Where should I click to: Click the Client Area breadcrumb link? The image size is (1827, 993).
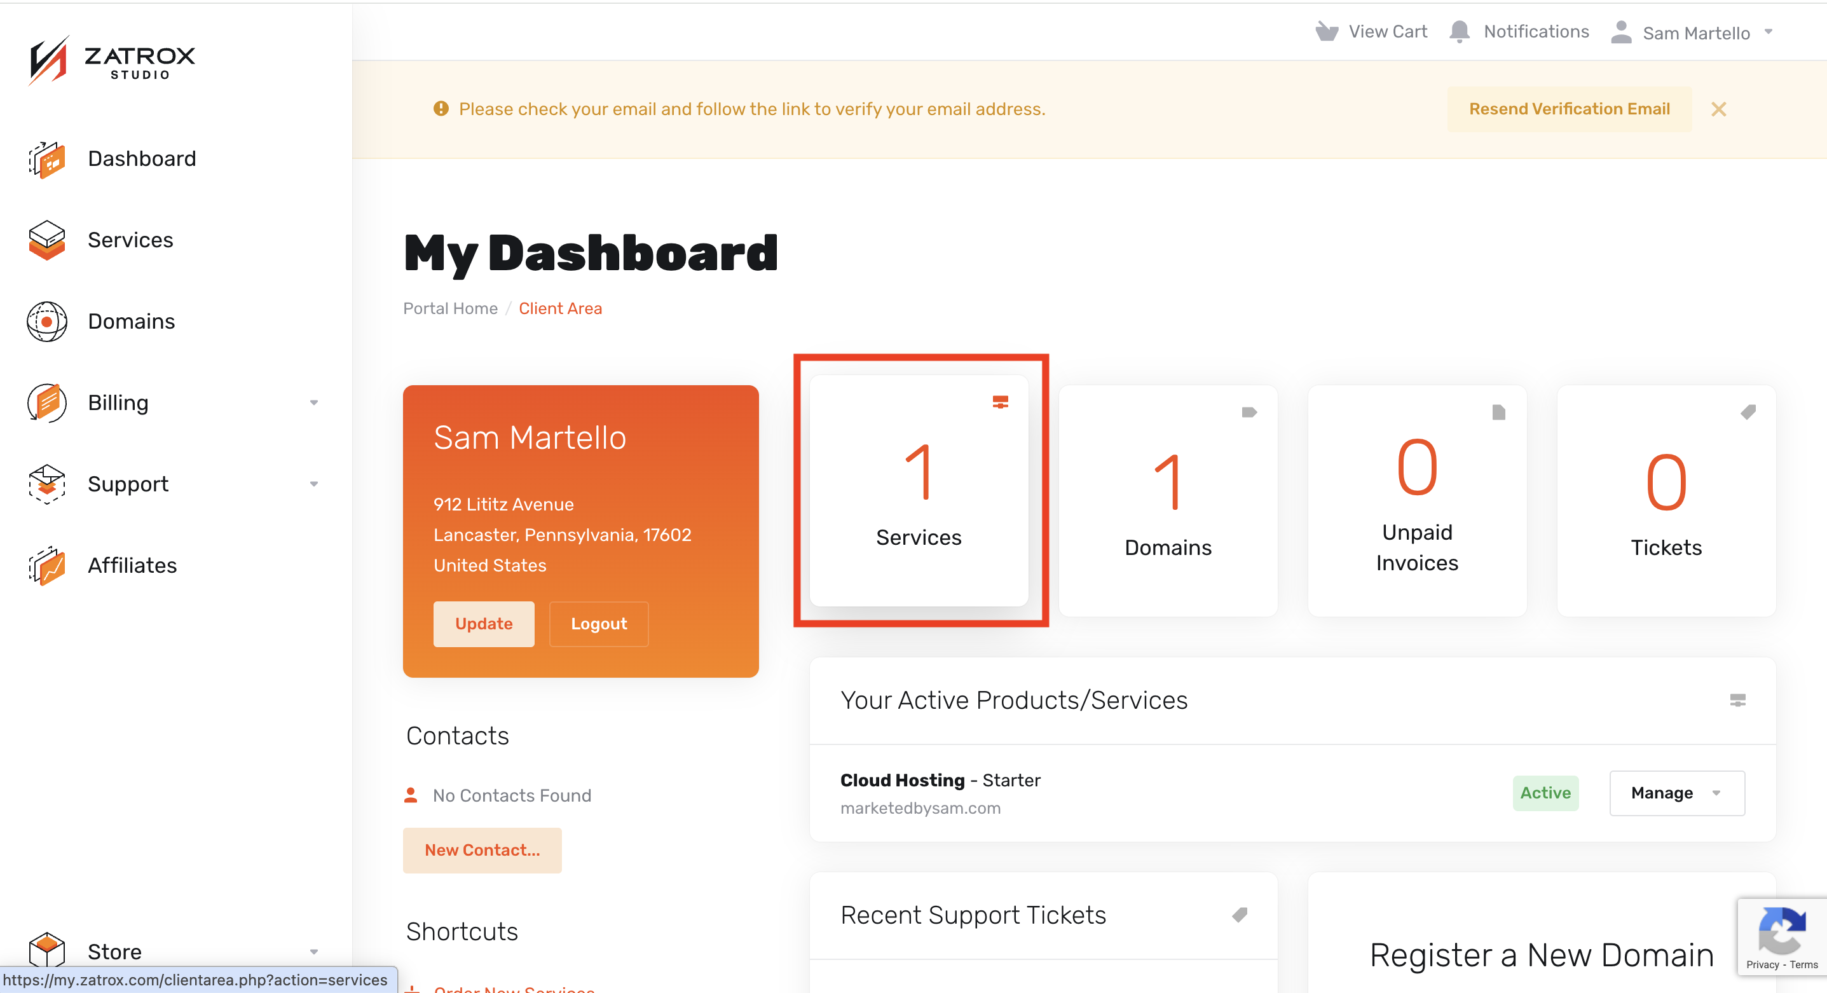(560, 308)
